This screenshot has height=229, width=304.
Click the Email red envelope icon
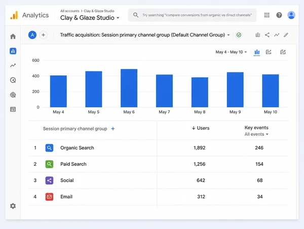tap(50, 197)
